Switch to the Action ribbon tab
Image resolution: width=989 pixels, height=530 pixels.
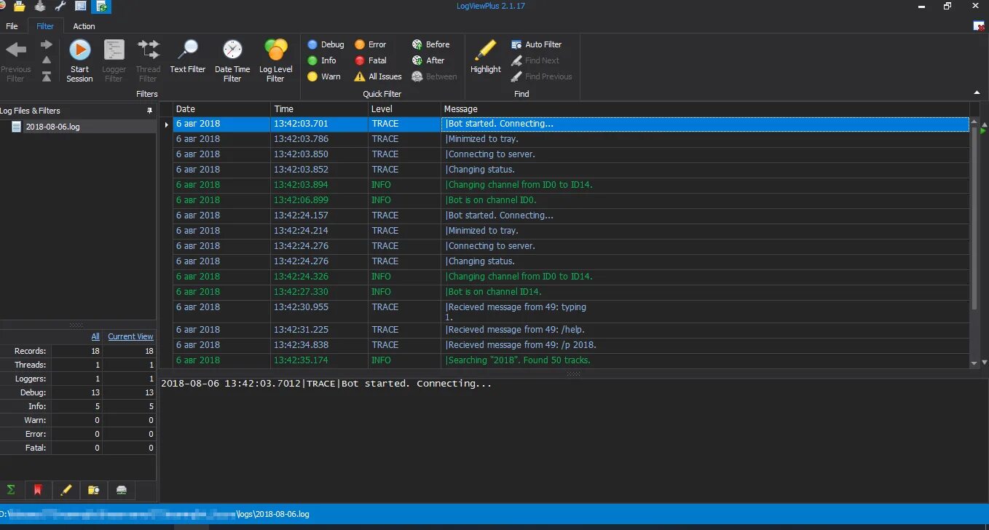coord(84,26)
